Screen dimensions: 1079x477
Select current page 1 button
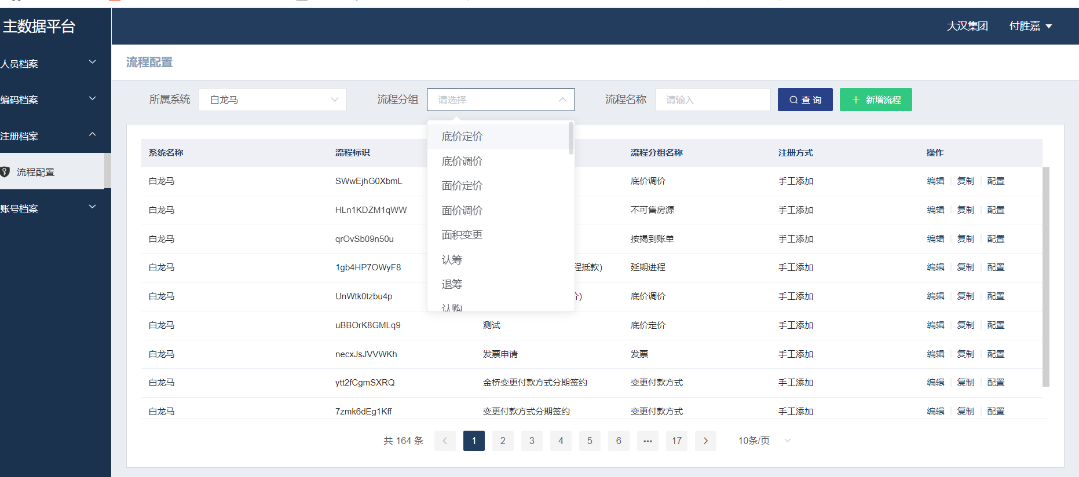[474, 441]
